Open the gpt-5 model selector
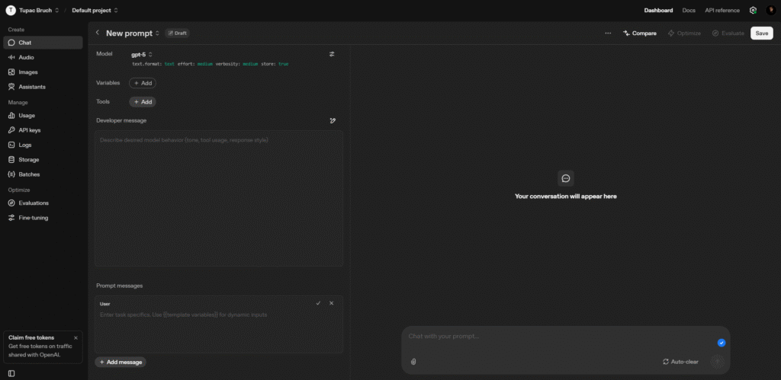 (142, 55)
